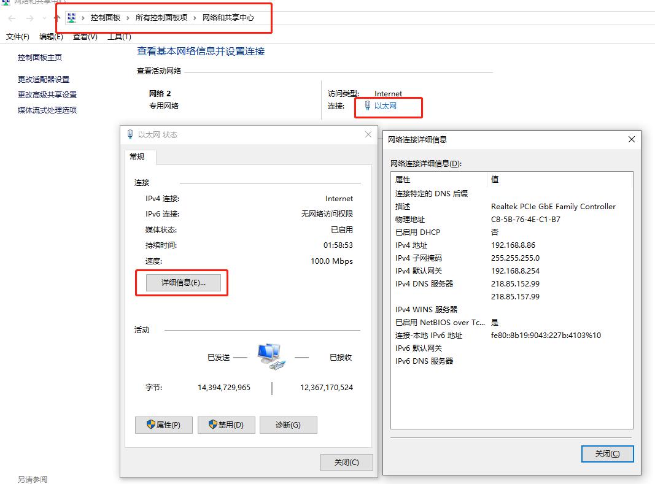The image size is (655, 484).
Task: Click the back navigation arrow
Action: click(12, 18)
